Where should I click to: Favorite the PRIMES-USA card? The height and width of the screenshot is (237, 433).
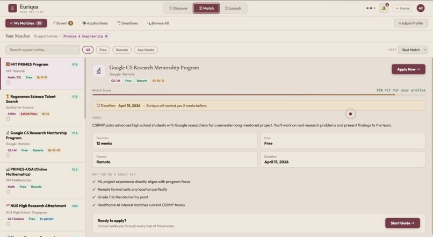coord(8,192)
